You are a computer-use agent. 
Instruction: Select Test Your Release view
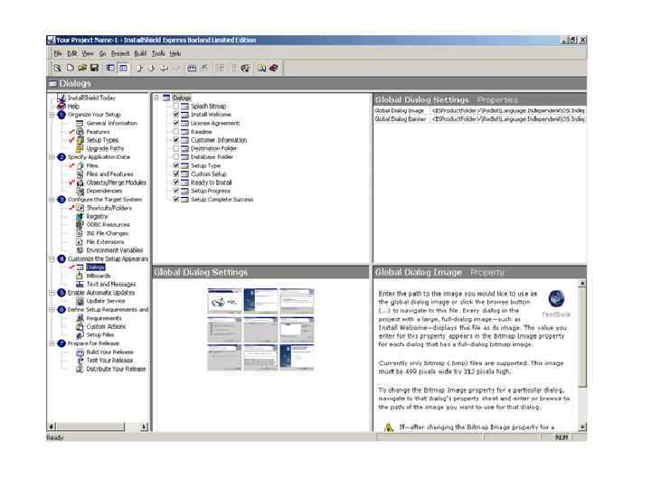pos(109,361)
